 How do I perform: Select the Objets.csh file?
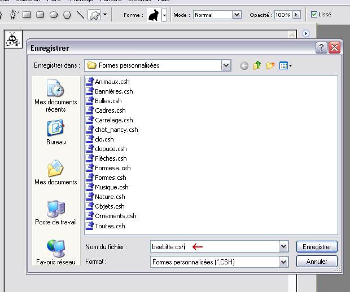coord(105,206)
